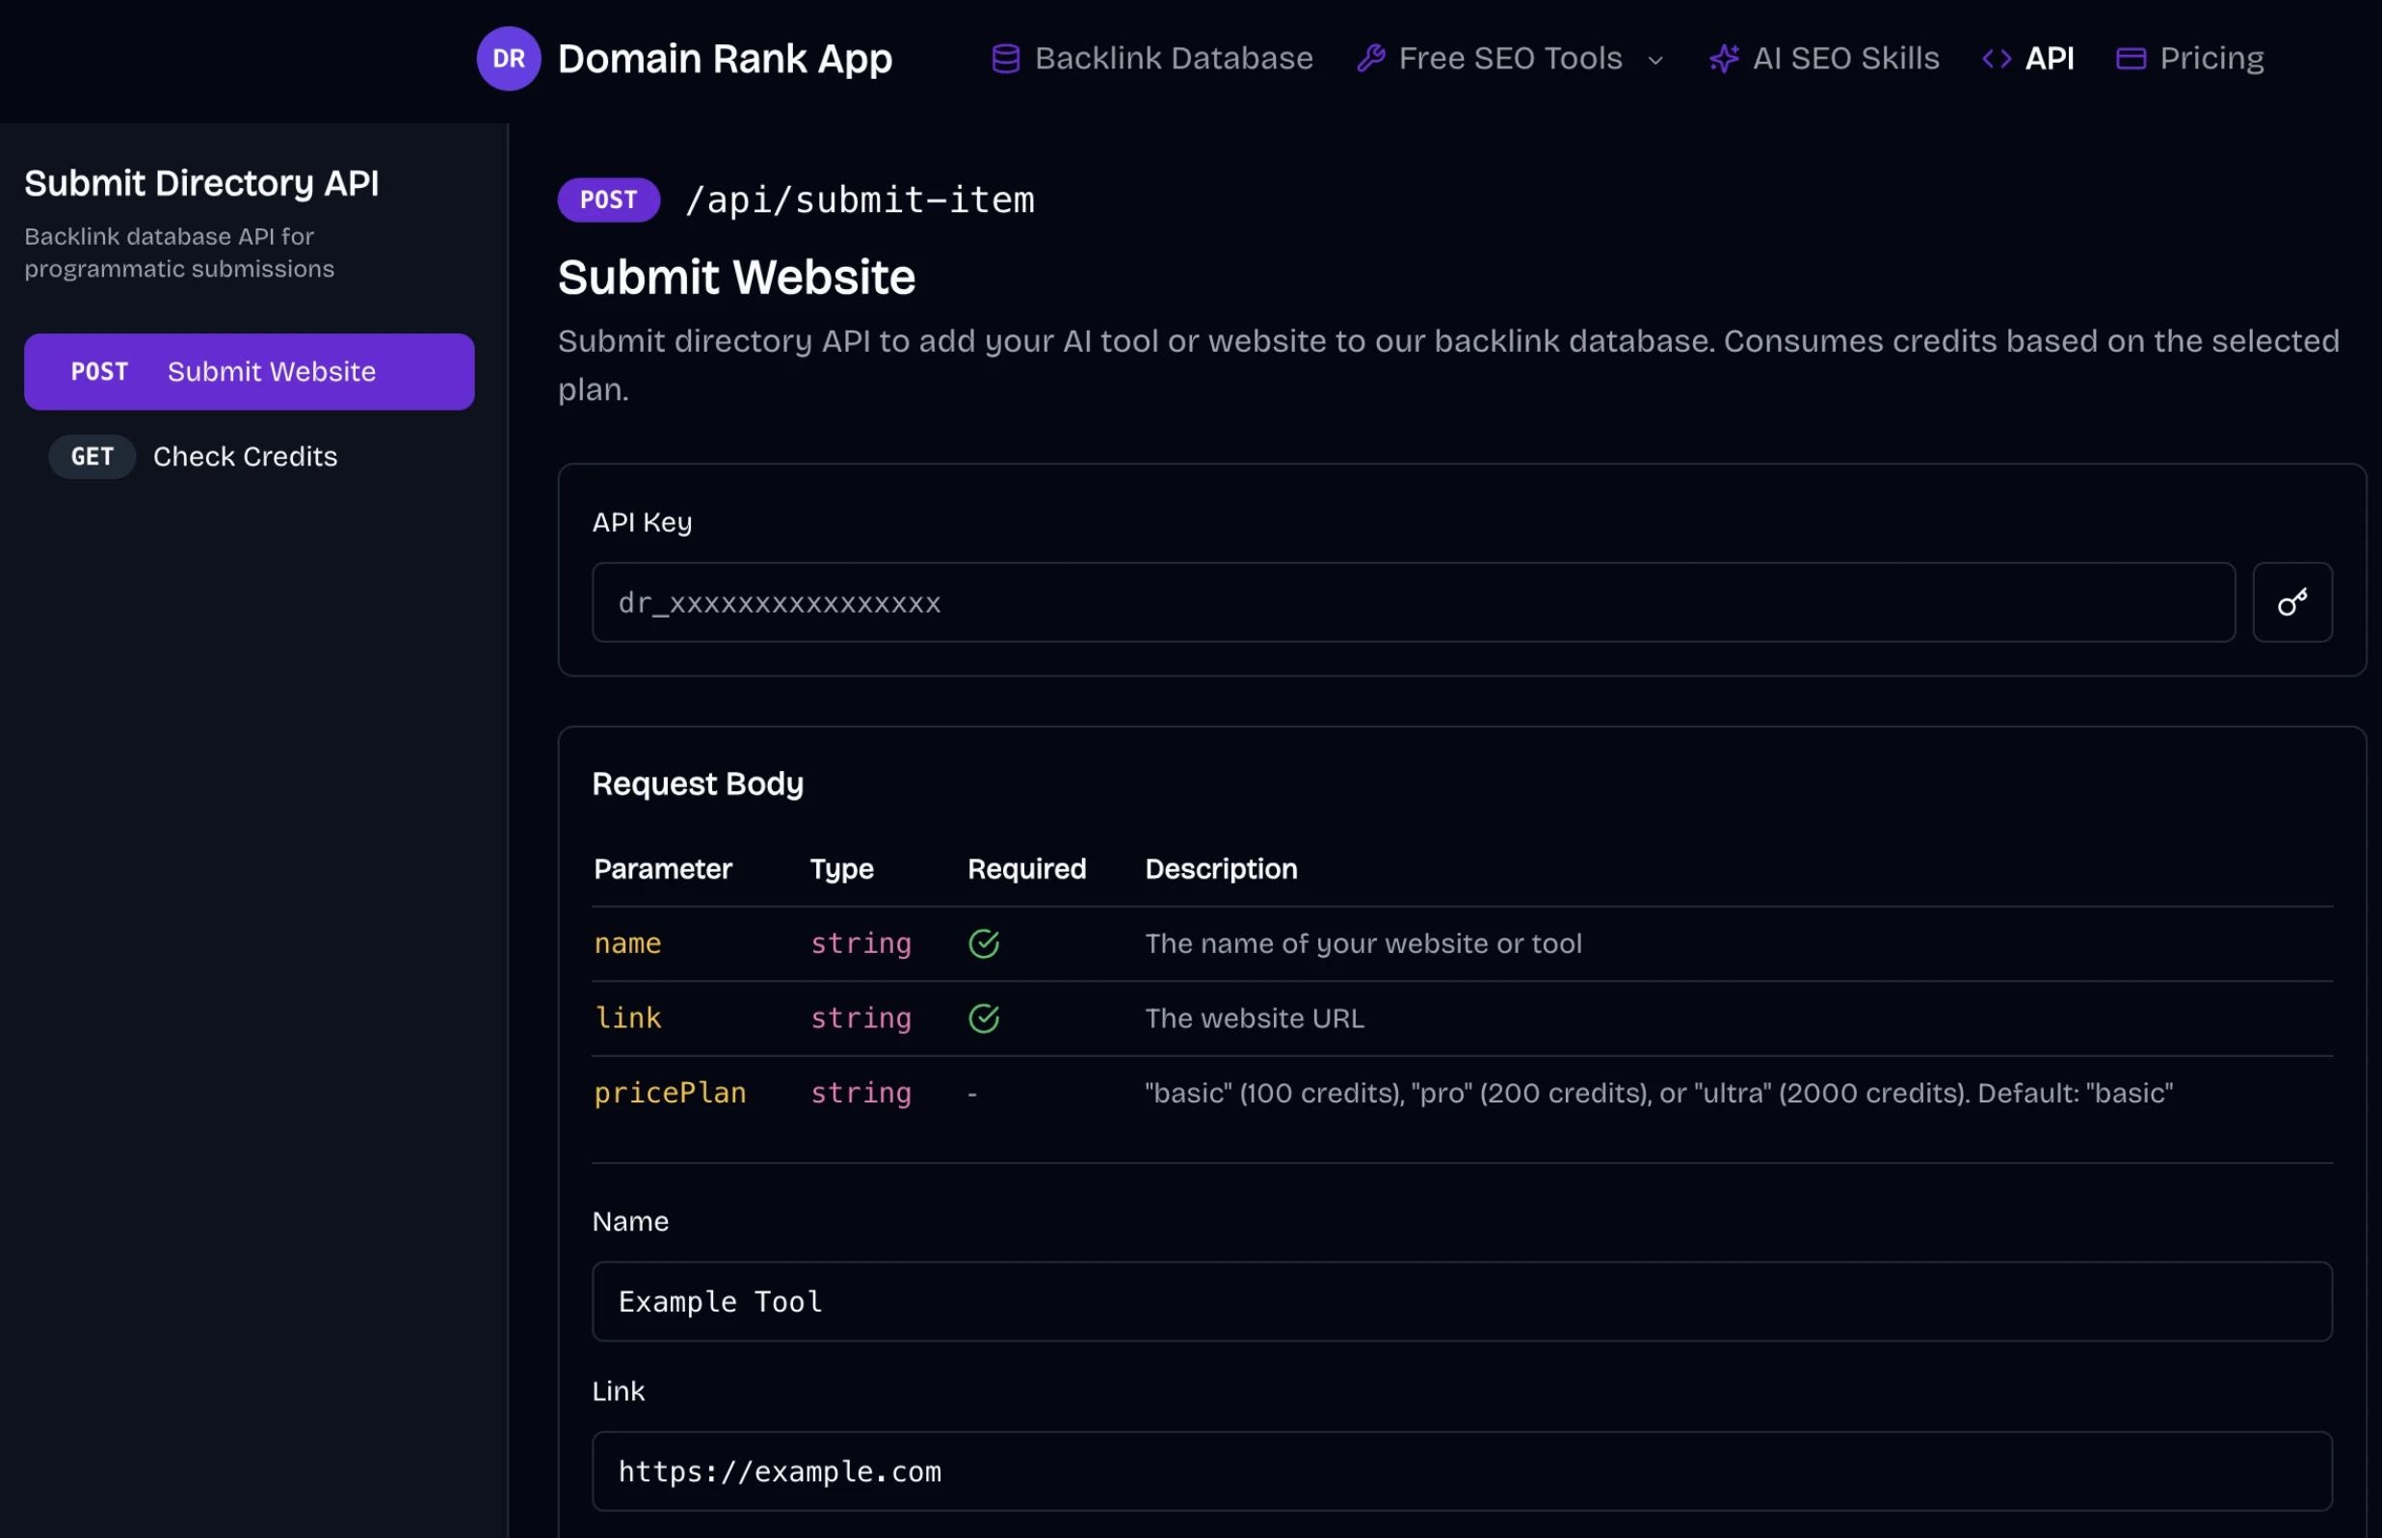Click the Required column header
This screenshot has height=1538, width=2382.
click(x=1026, y=869)
